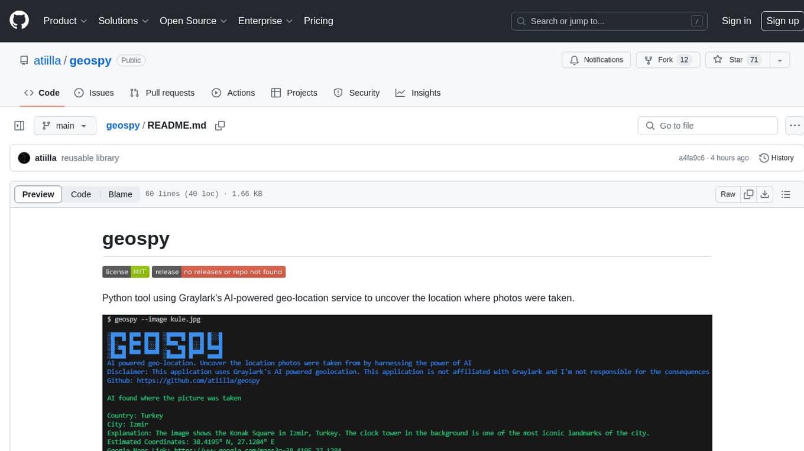804x451 pixels.
Task: Open the star lists dropdown arrow
Action: (x=780, y=60)
